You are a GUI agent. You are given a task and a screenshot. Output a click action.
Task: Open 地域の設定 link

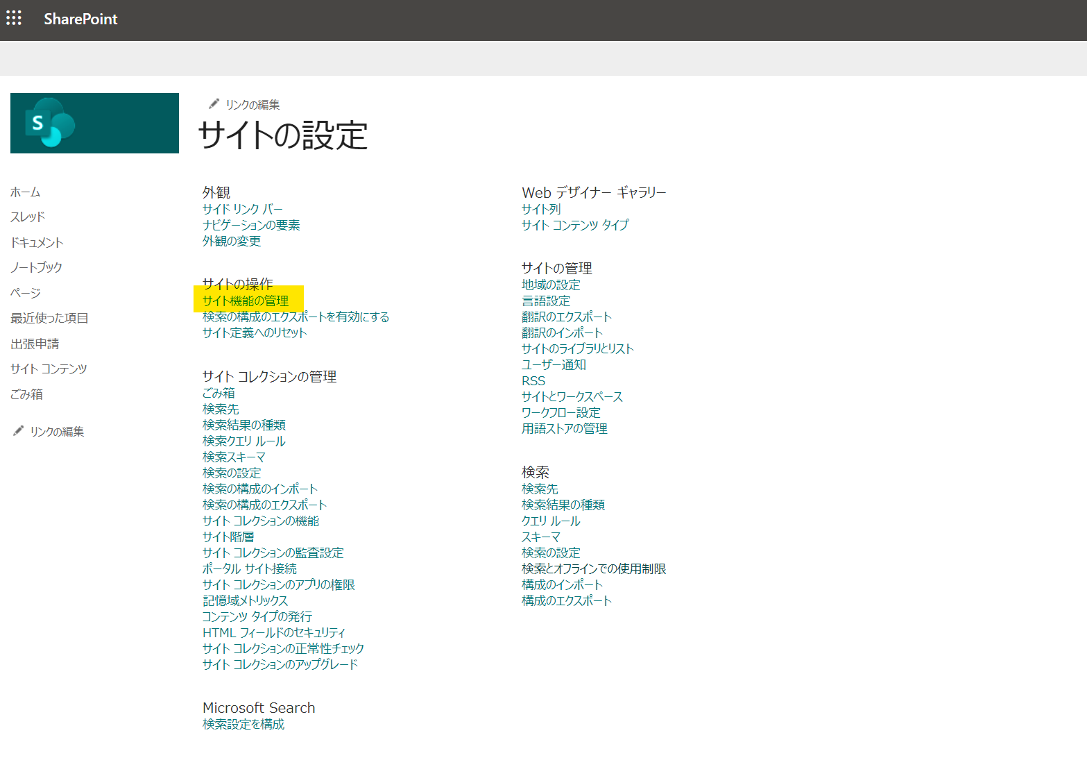(551, 285)
